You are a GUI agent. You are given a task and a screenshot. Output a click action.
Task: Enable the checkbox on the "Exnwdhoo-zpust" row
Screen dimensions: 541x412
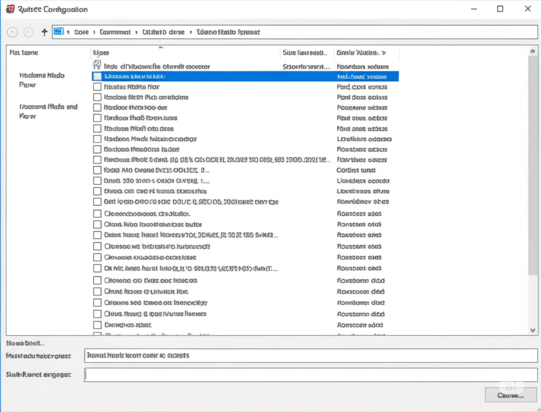(97, 325)
